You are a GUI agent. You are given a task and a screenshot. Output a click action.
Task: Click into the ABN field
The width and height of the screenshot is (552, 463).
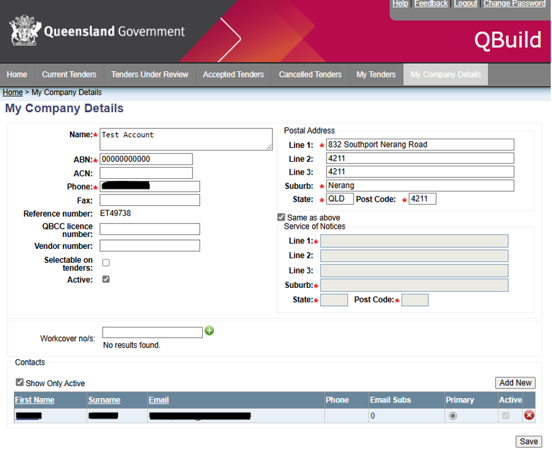(146, 159)
